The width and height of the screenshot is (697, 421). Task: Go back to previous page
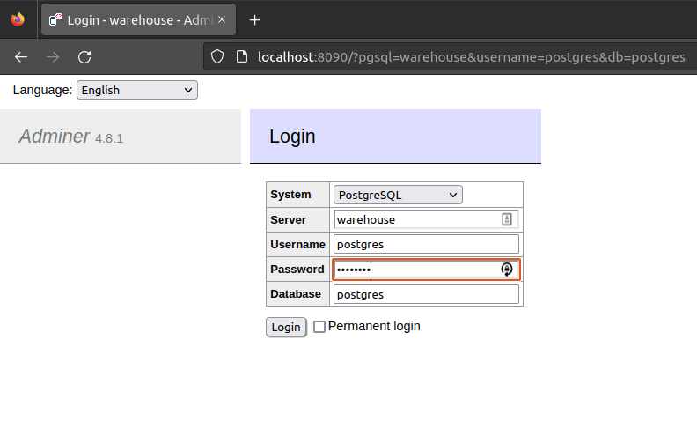click(x=21, y=57)
